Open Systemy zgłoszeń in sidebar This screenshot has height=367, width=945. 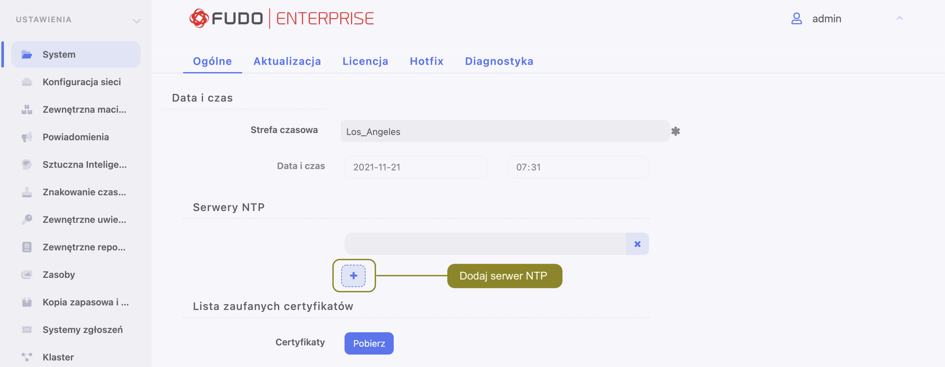(x=83, y=330)
